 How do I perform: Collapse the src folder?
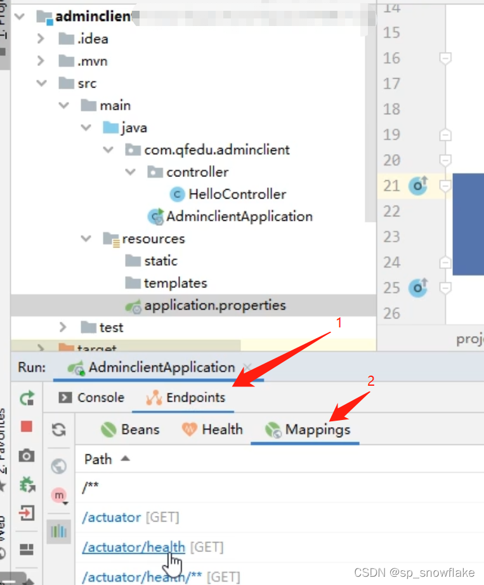point(42,83)
